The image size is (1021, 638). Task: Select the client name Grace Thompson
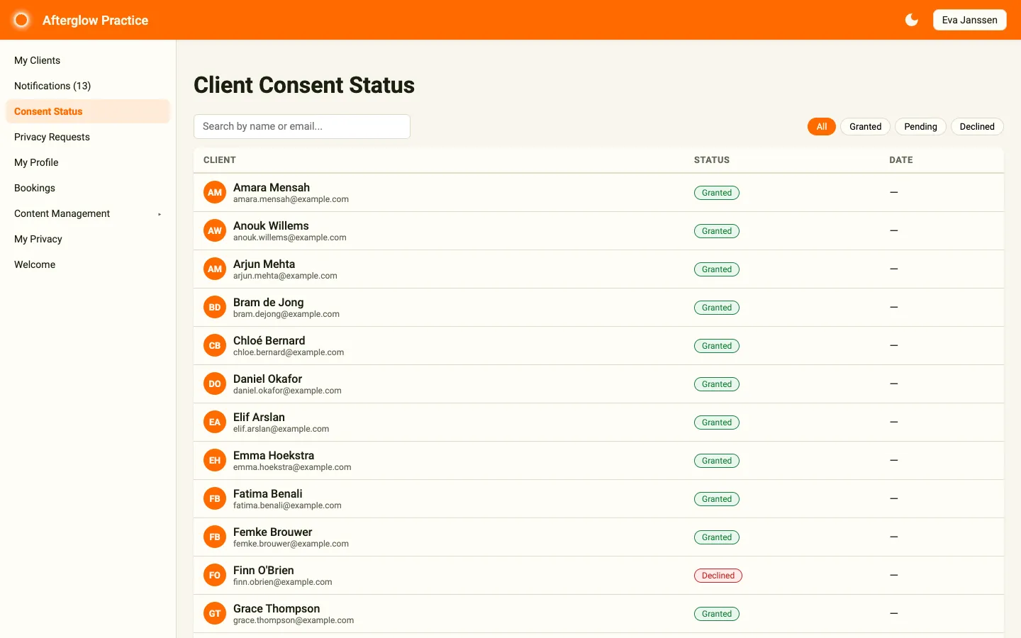pyautogui.click(x=277, y=608)
